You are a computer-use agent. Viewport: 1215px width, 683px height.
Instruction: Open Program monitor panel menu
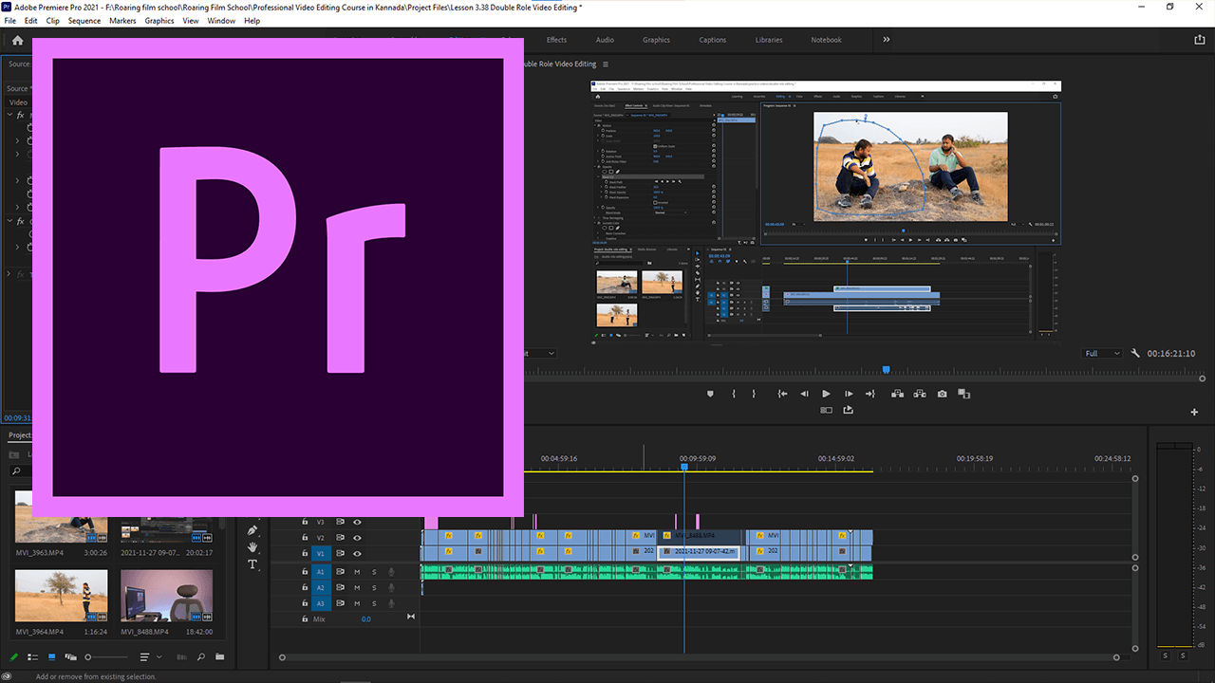click(x=606, y=65)
